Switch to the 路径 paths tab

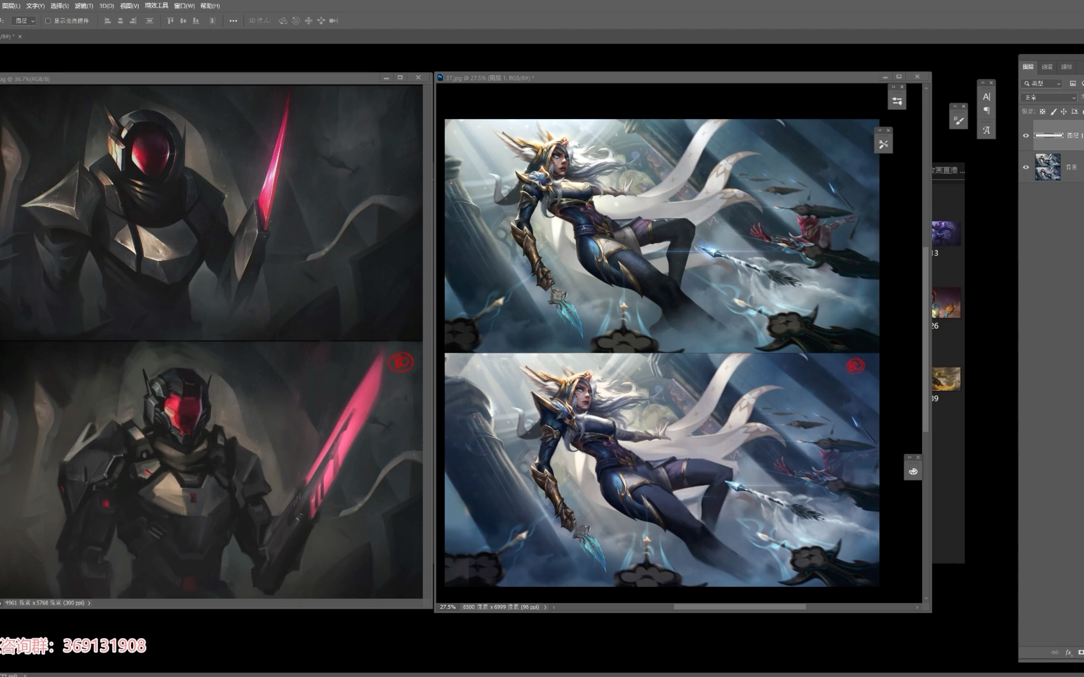point(1066,67)
